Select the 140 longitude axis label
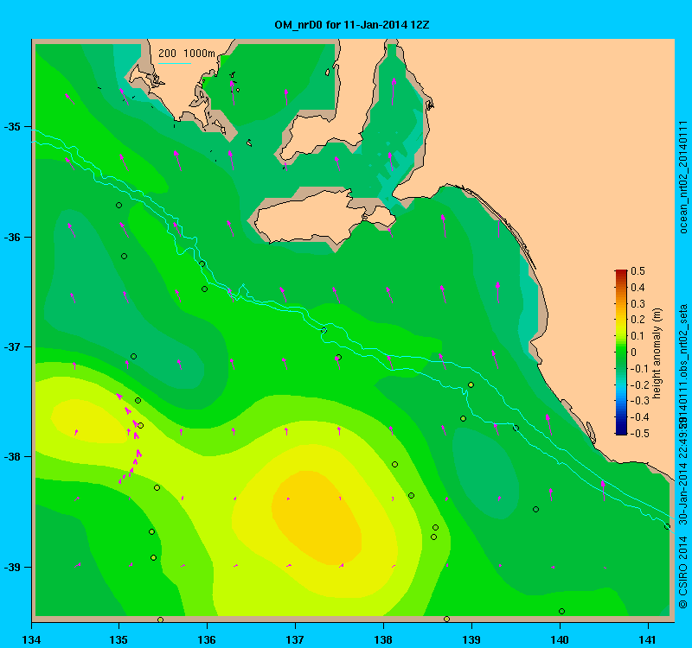692x648 pixels. [560, 639]
